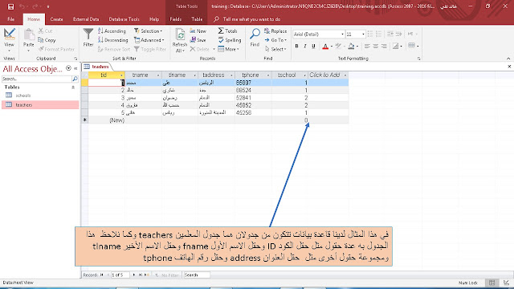Switch to the Create tab

click(x=56, y=19)
